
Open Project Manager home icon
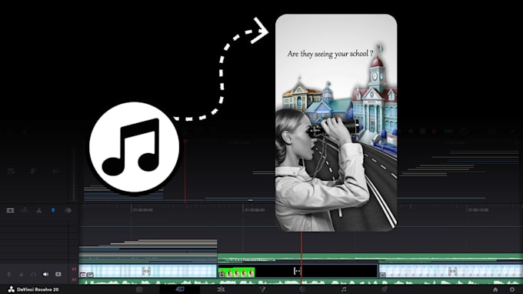(x=495, y=289)
